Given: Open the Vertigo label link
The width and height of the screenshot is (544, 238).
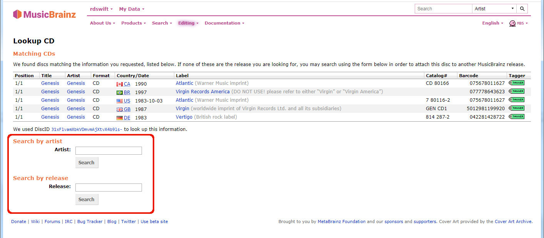Looking at the screenshot, I should tap(184, 117).
